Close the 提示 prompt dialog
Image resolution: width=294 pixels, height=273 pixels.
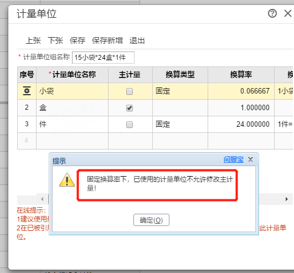point(250,159)
